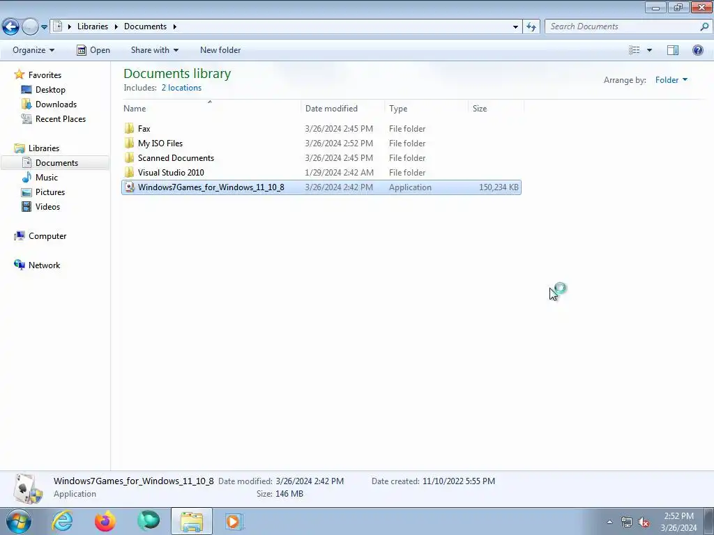This screenshot has height=535, width=714.
Task: Open the 2 locations link
Action: click(x=181, y=88)
